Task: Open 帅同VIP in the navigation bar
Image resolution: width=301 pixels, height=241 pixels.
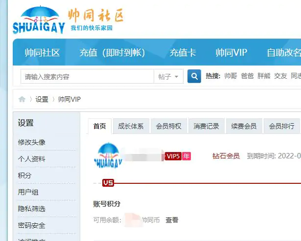Action: coord(232,52)
